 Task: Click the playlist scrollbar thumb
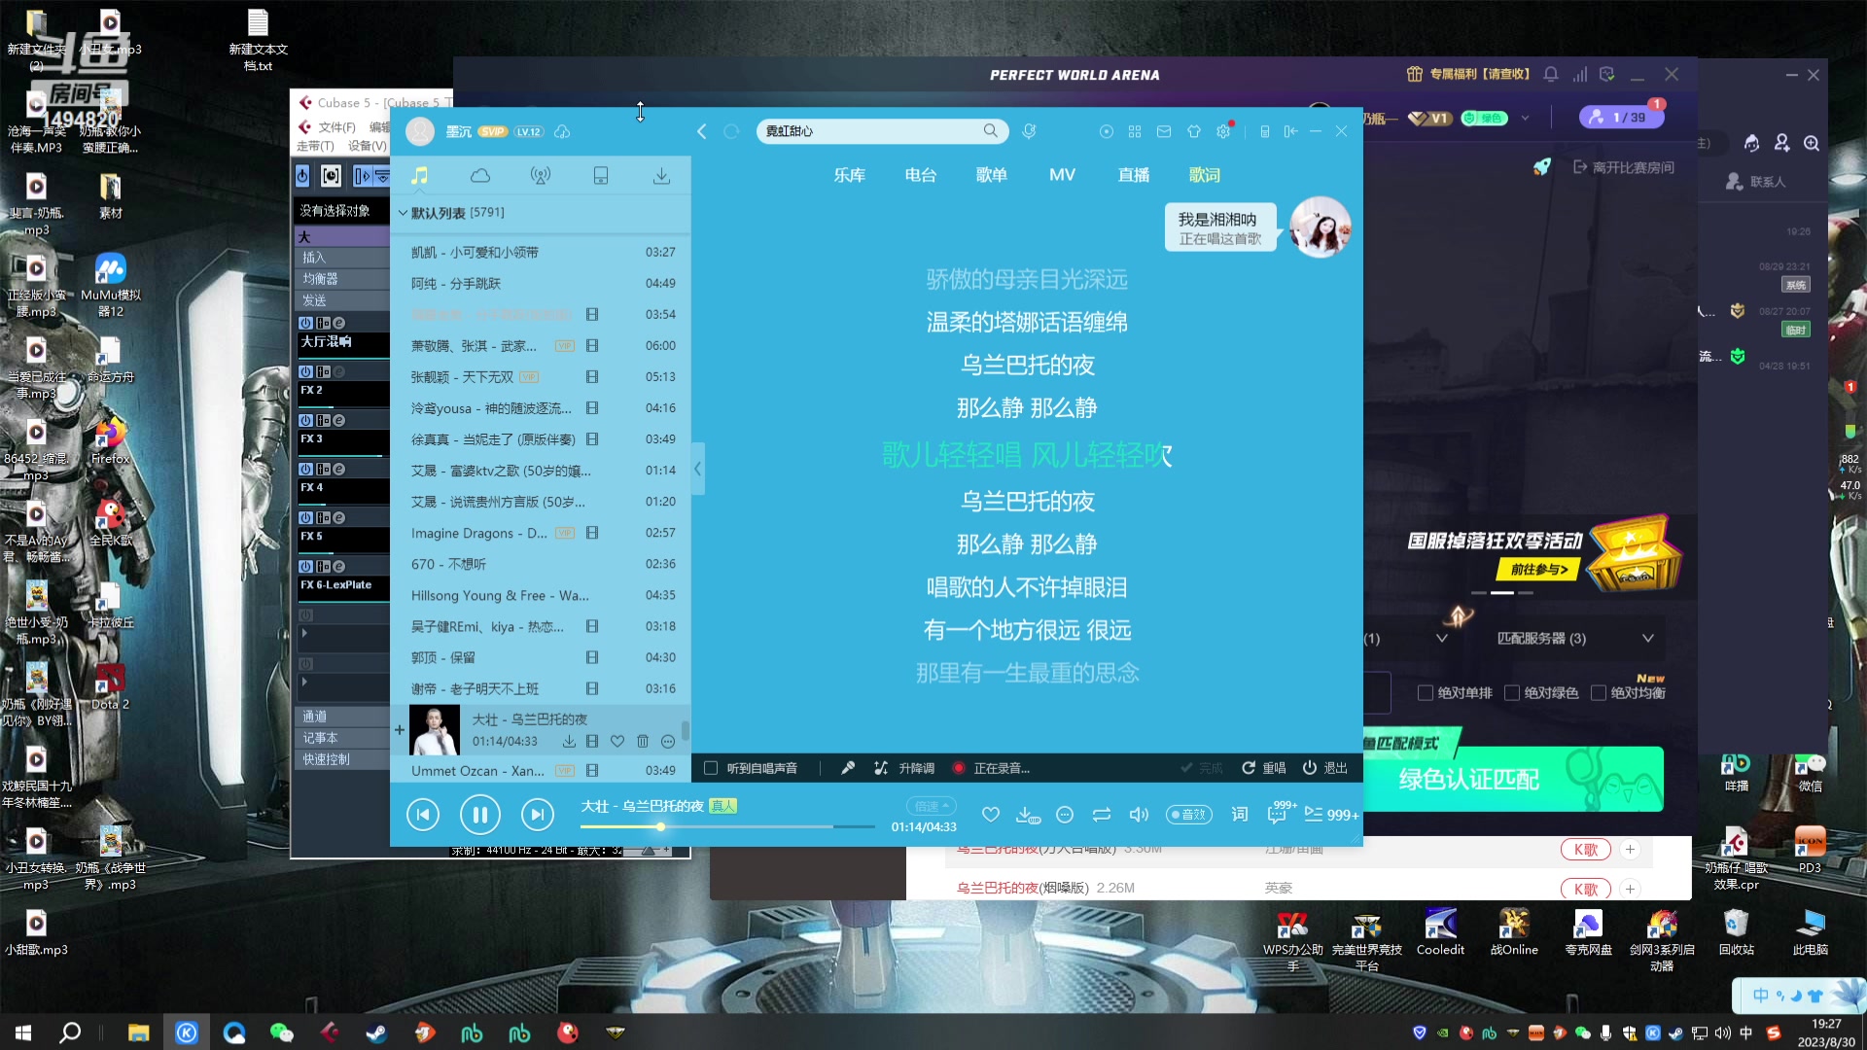[x=686, y=730]
